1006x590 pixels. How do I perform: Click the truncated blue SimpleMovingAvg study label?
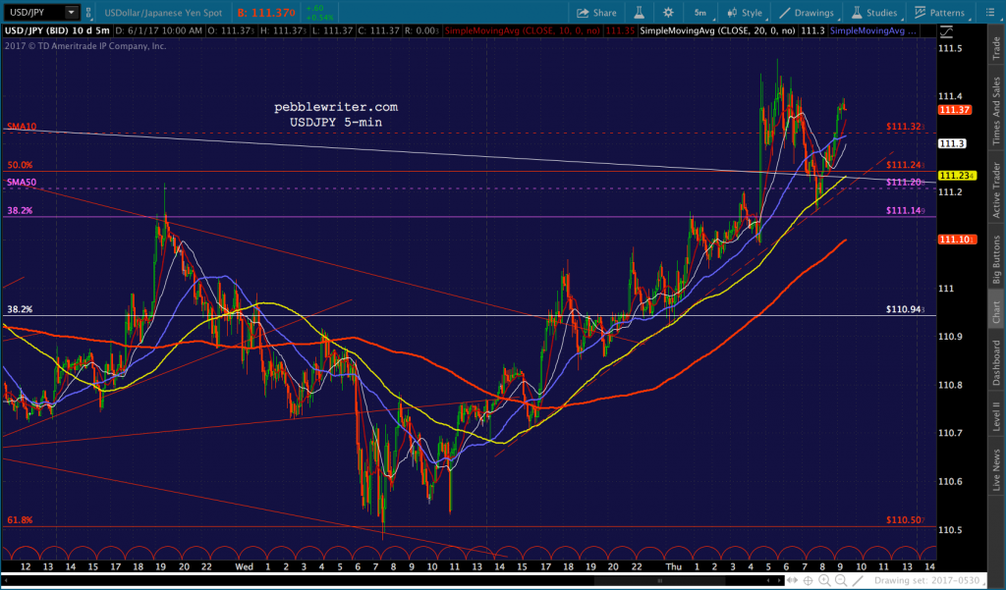[x=872, y=30]
